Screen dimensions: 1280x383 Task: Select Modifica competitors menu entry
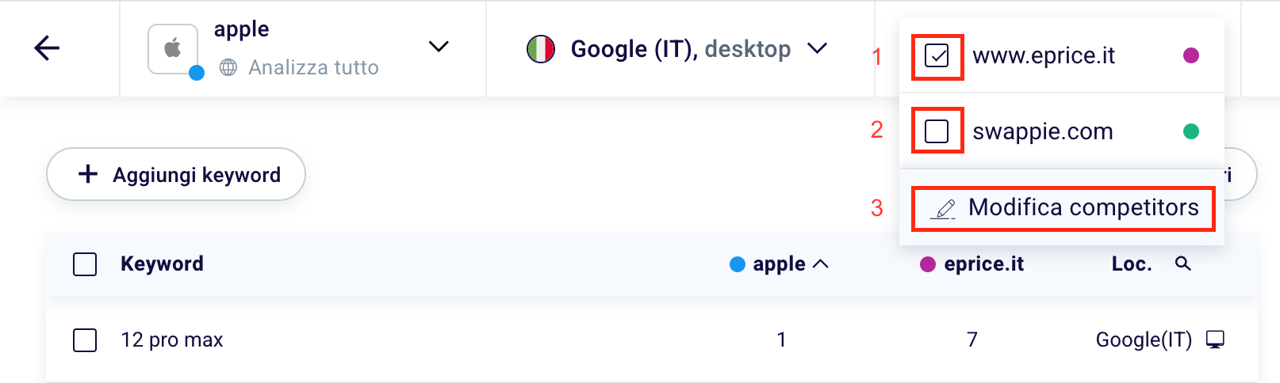click(1083, 208)
